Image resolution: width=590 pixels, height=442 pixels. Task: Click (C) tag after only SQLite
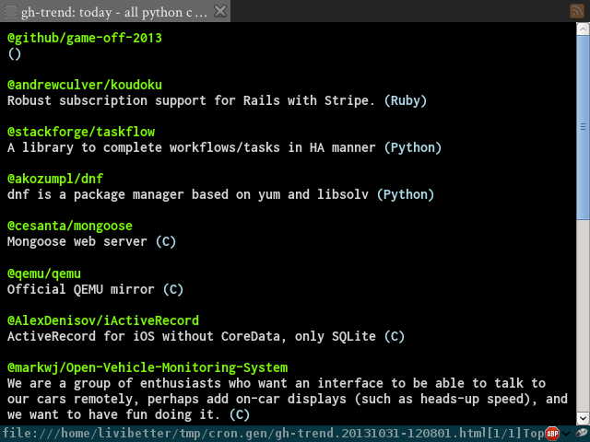click(395, 336)
